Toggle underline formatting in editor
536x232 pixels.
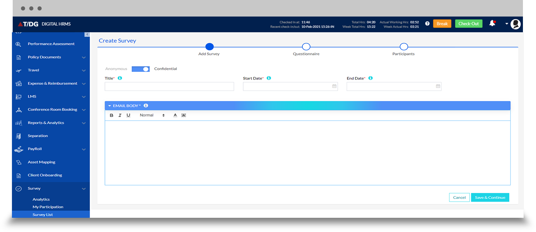coord(128,115)
